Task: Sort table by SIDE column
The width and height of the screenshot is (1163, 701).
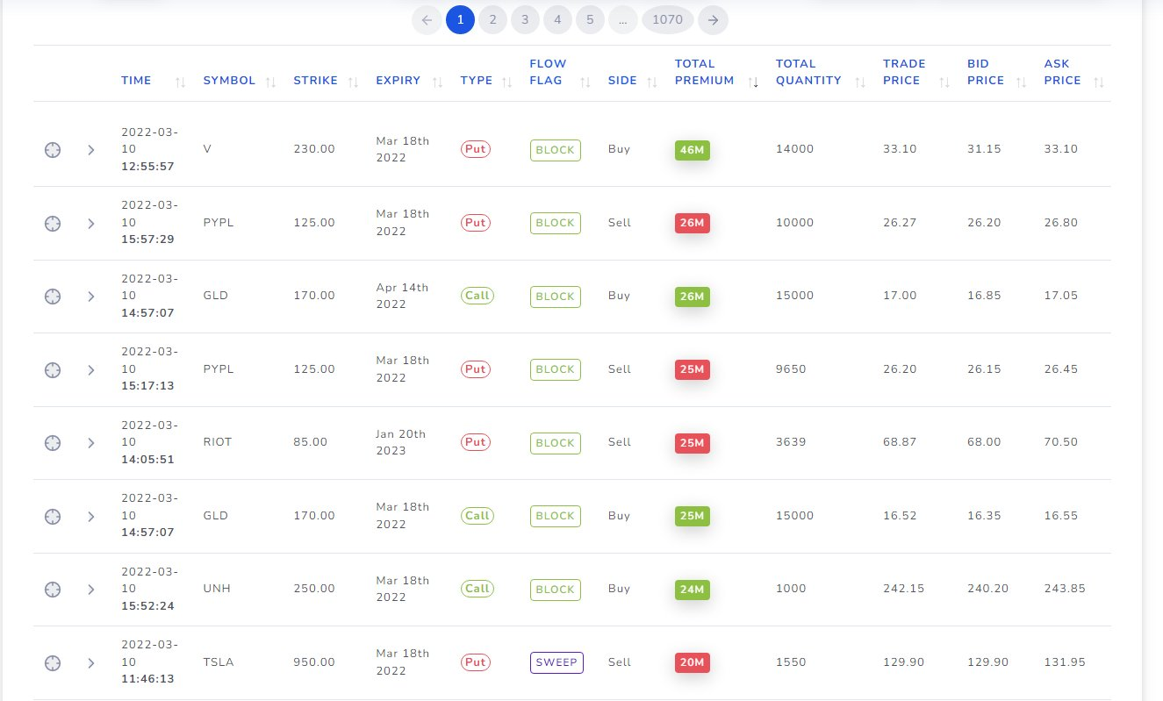Action: click(652, 82)
